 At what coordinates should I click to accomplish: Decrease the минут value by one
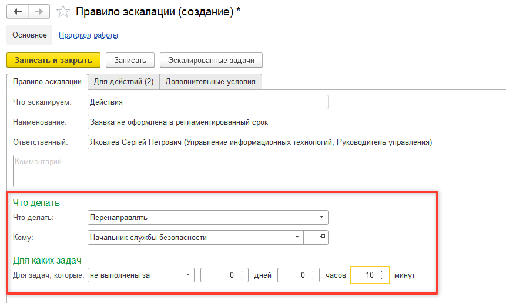pyautogui.click(x=382, y=278)
